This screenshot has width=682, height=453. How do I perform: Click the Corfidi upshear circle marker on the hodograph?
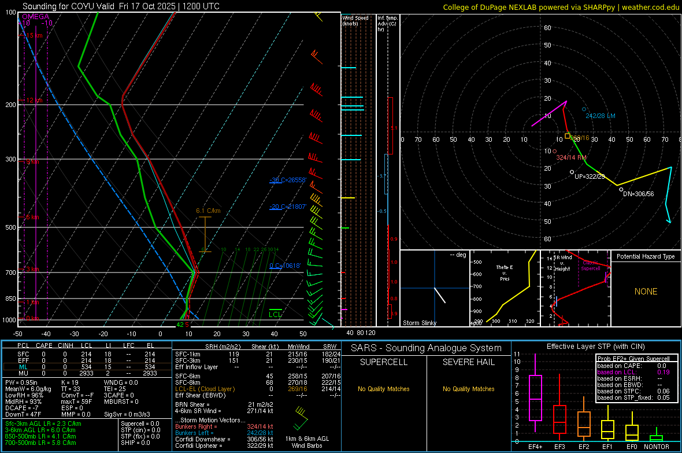coord(572,172)
